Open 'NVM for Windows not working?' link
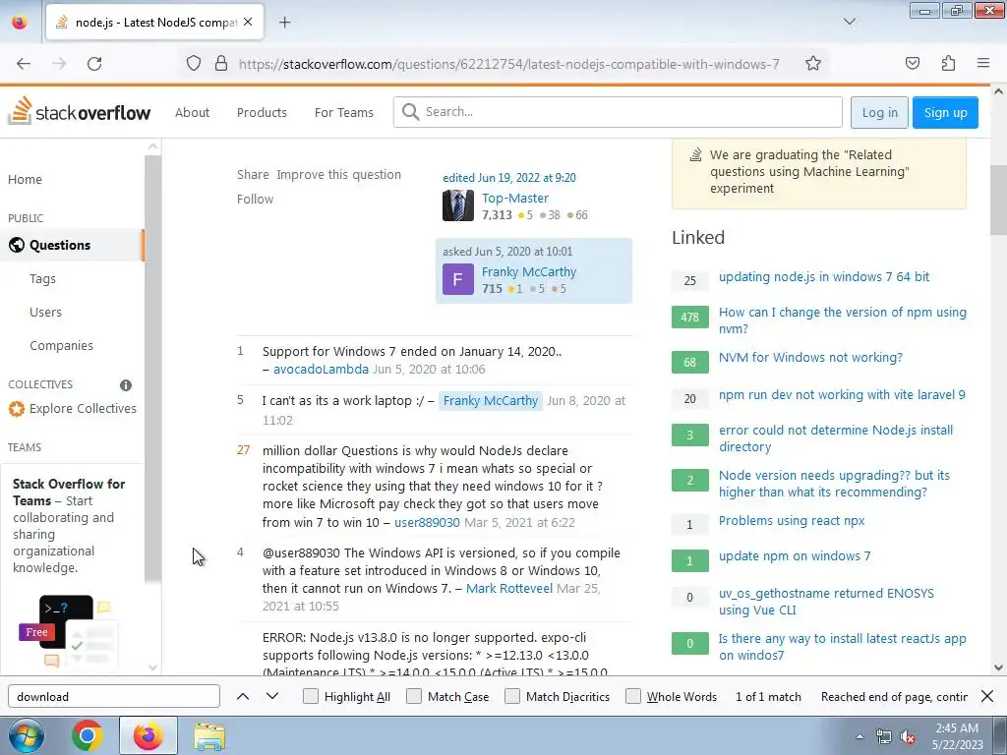Viewport: 1007px width, 755px height. pyautogui.click(x=810, y=358)
